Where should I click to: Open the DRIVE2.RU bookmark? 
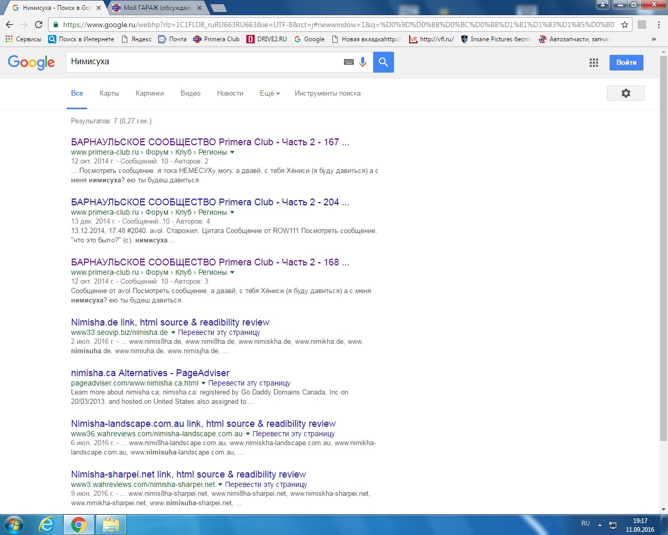pyautogui.click(x=267, y=39)
